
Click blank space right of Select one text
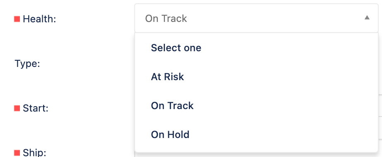click(288, 48)
